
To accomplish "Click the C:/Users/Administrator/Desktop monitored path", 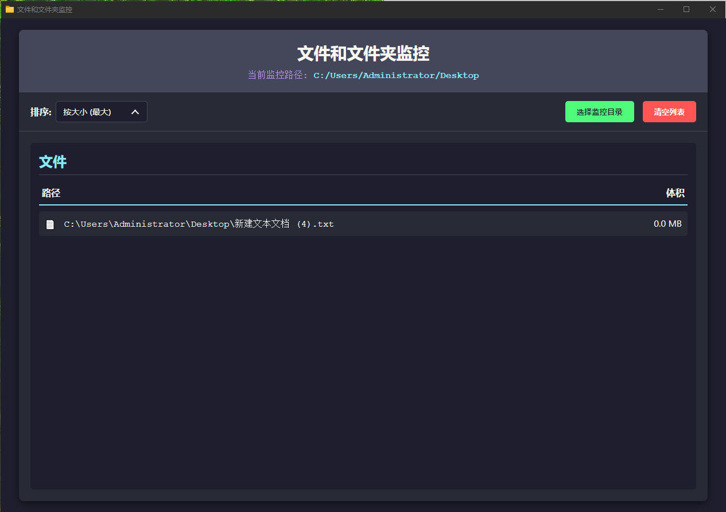I will [395, 75].
